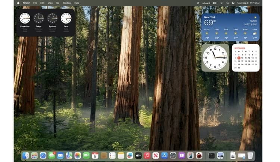Open Launchpad in the Dock
Screen dimensions: 280x162
click(x=34, y=156)
